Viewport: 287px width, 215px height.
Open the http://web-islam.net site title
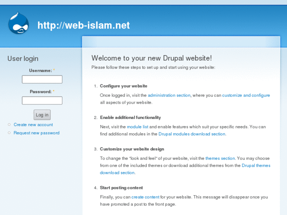83,25
